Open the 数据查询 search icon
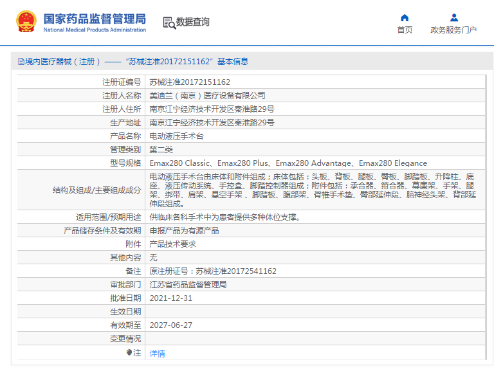The image size is (494, 371). coord(170,23)
